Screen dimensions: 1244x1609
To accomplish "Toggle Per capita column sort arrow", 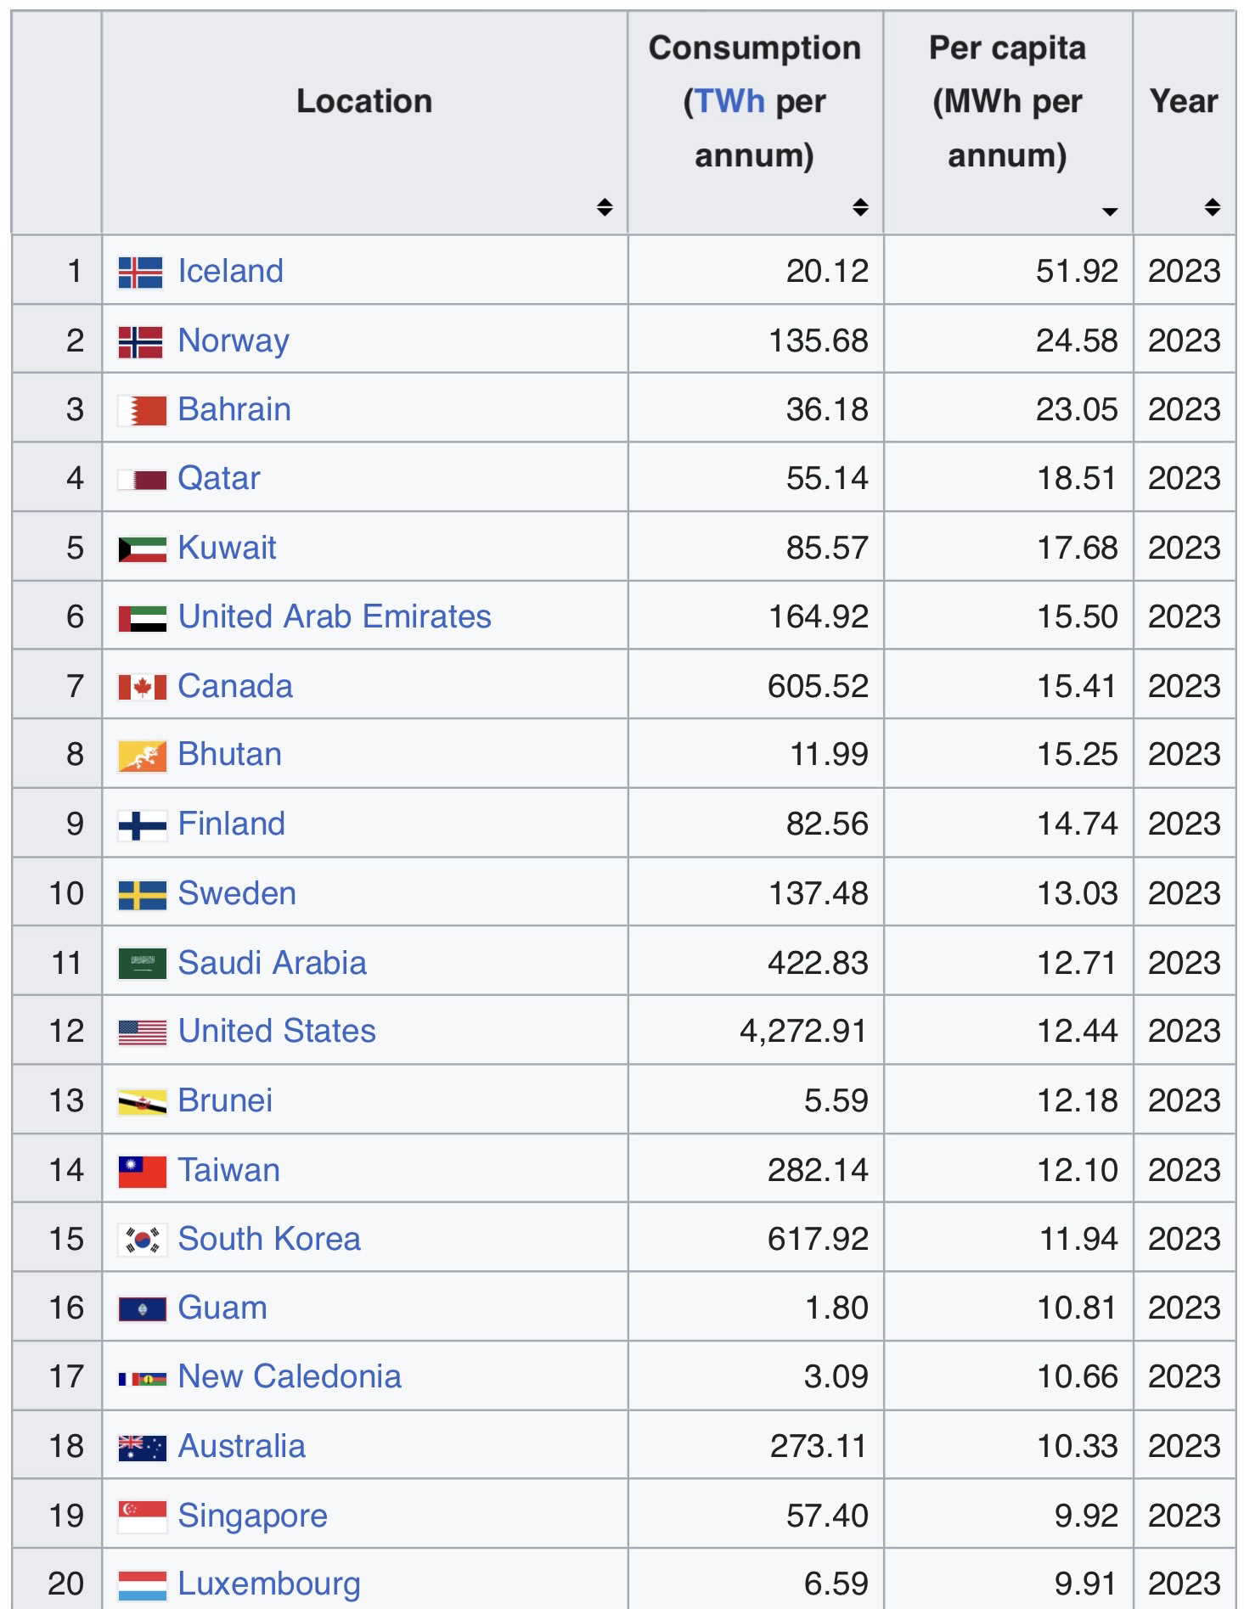I will point(1109,211).
